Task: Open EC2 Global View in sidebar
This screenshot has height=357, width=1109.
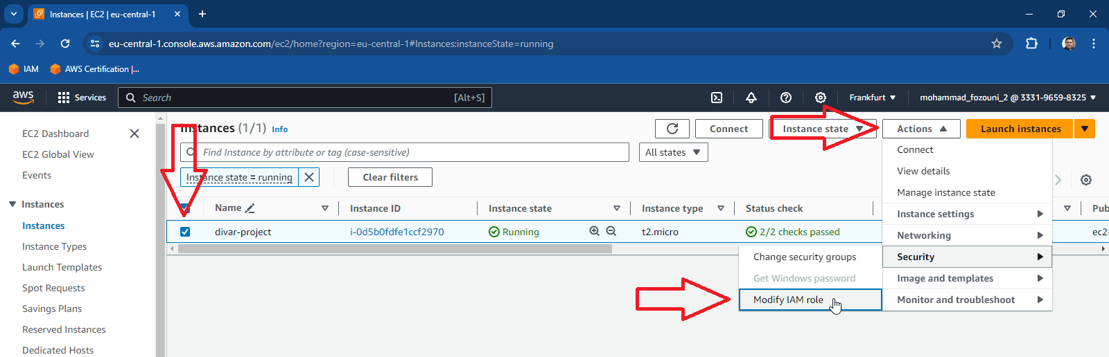Action: point(58,154)
